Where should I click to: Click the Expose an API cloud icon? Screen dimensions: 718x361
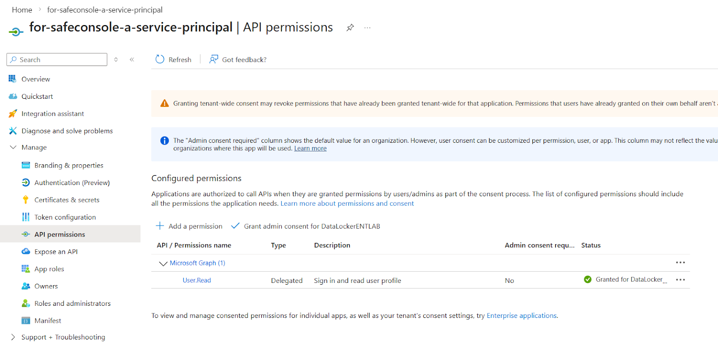(x=26, y=251)
